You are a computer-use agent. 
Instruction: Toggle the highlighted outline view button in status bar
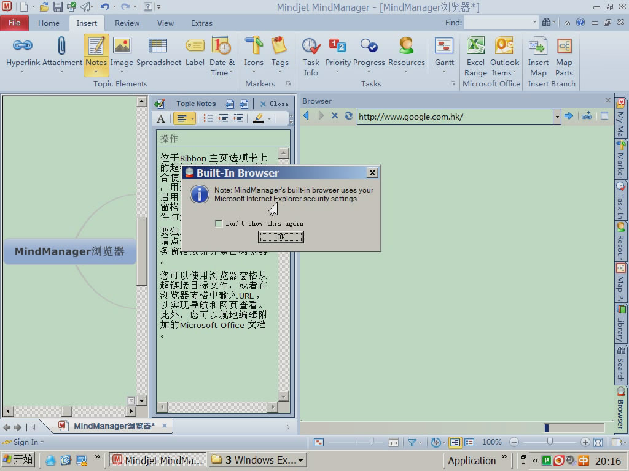tap(455, 442)
